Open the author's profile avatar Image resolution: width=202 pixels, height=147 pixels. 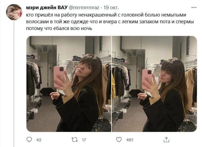pyautogui.click(x=14, y=12)
